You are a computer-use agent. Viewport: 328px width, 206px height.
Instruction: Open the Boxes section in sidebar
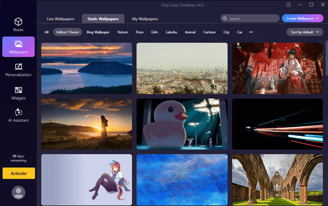coord(18,24)
